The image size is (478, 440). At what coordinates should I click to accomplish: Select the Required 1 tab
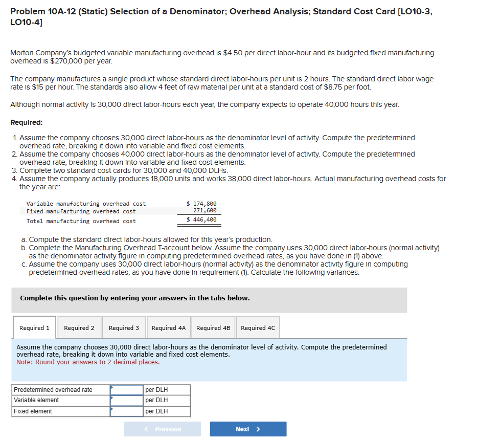(x=34, y=327)
